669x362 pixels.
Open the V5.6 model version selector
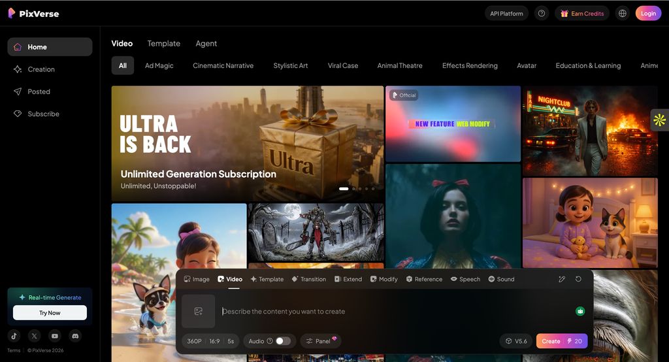point(515,341)
